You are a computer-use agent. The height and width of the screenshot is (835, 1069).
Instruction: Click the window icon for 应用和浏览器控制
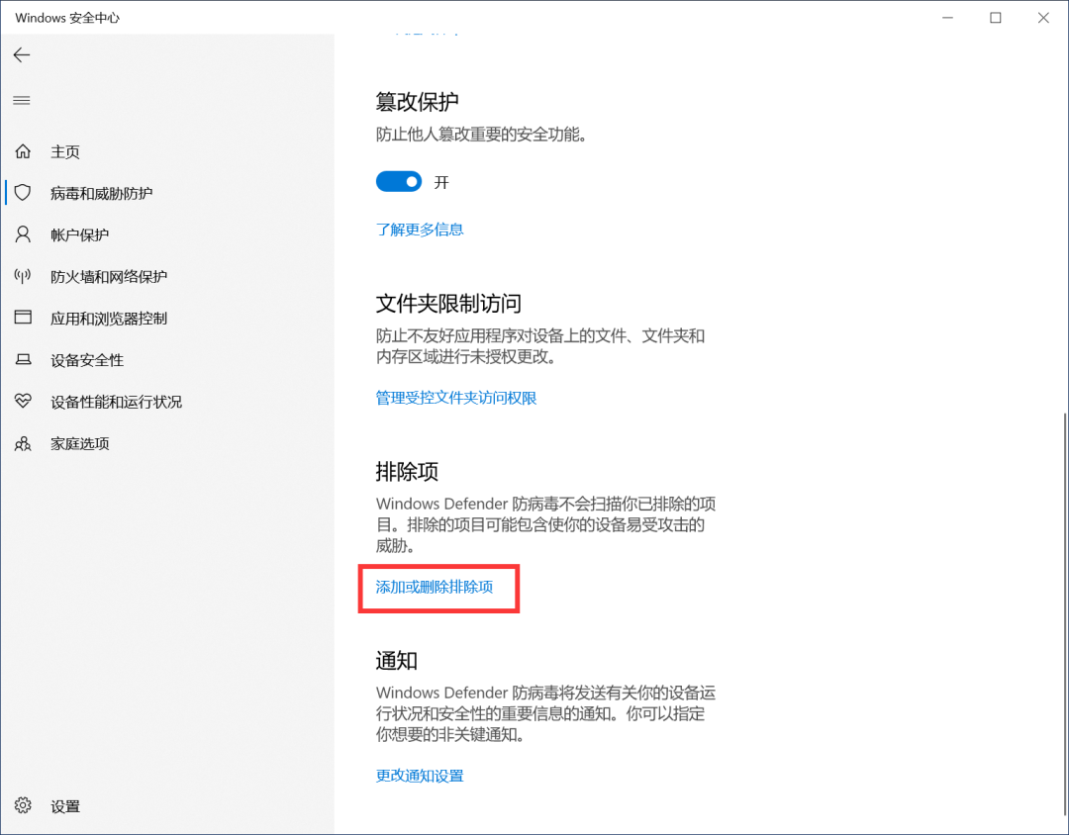[23, 318]
